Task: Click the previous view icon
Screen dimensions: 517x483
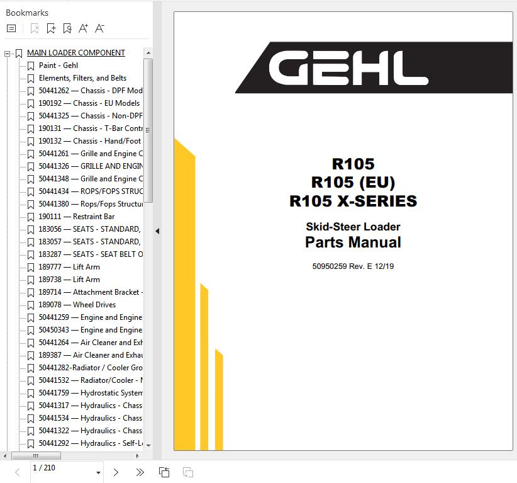Action: tap(164, 472)
